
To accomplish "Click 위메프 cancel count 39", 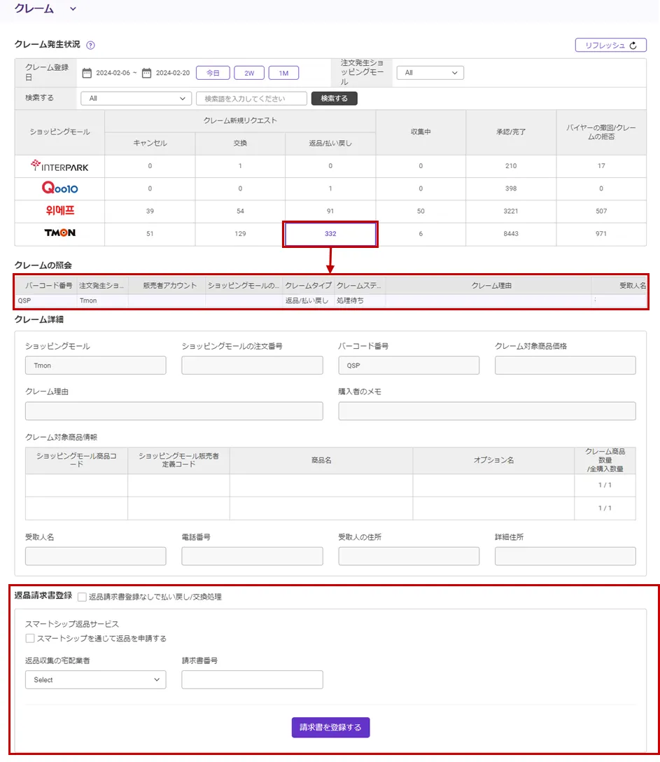I will coord(150,212).
